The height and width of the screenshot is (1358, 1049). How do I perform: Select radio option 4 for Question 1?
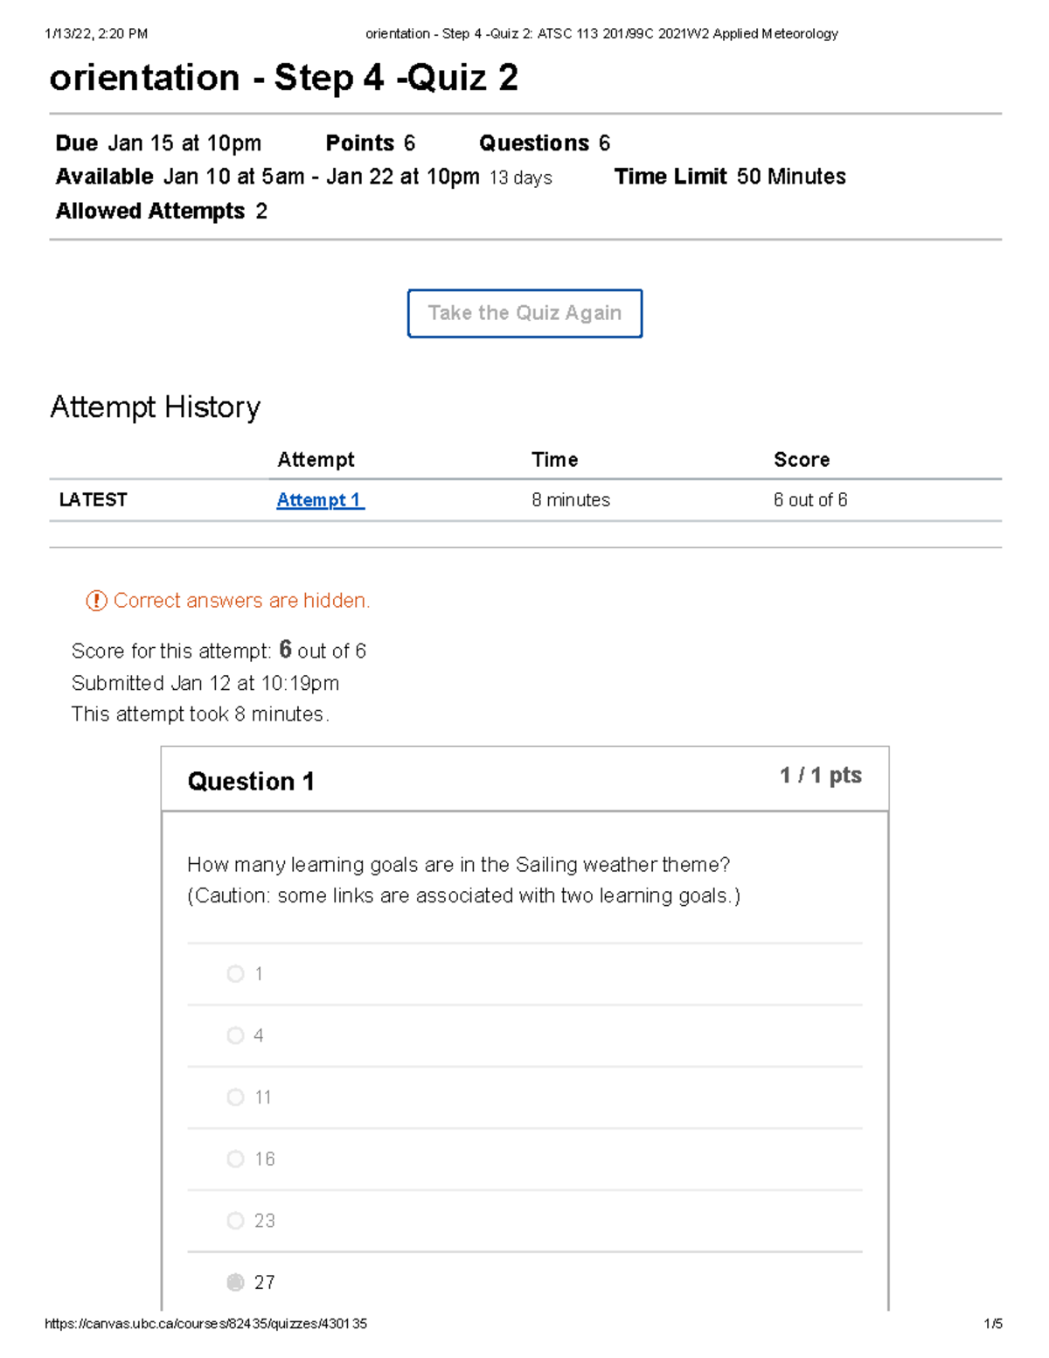(x=235, y=1035)
